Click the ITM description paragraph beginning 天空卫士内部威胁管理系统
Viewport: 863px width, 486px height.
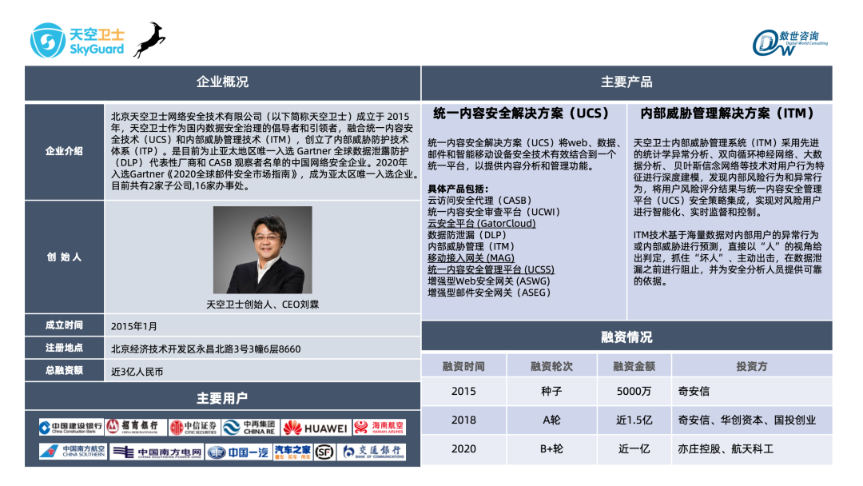[729, 177]
